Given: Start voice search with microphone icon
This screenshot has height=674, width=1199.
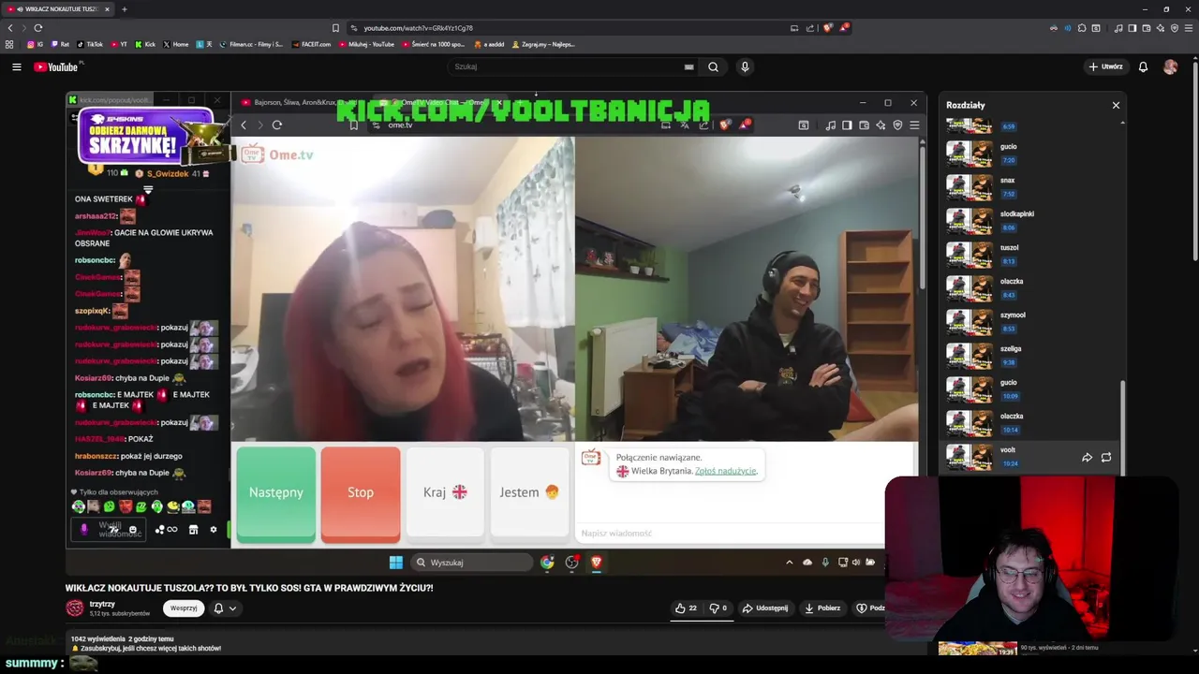Looking at the screenshot, I should tap(745, 66).
